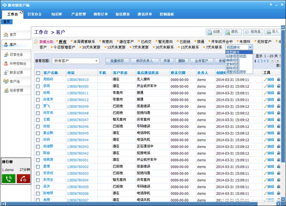Choose 编辑视图 from the open list
Viewport: 286px width, 206px height.
pos(239,60)
